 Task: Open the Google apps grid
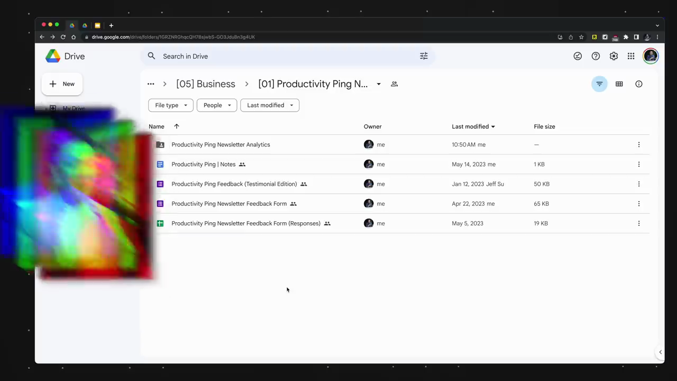tap(631, 56)
